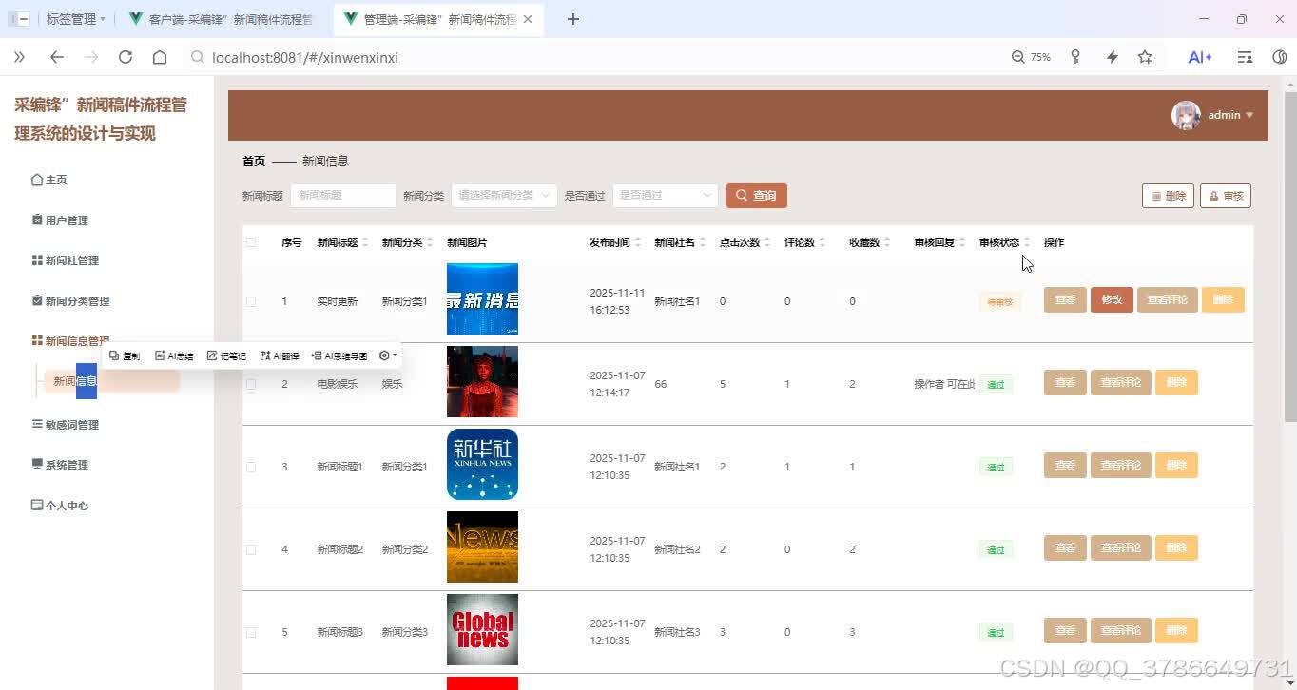The width and height of the screenshot is (1297, 690).
Task: Open the password key icon
Action: [1075, 57]
